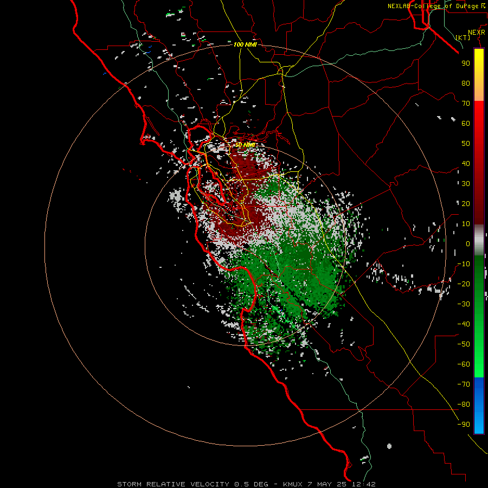Click the [KT] units label
The width and height of the screenshot is (488, 488).
coord(463,37)
